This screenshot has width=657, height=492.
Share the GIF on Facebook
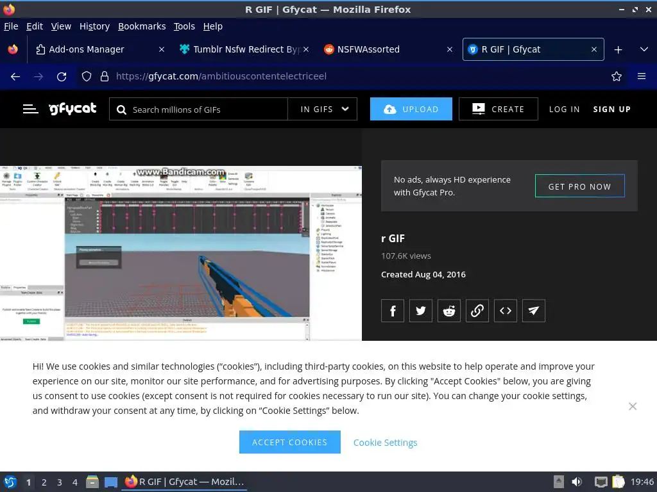[393, 311]
